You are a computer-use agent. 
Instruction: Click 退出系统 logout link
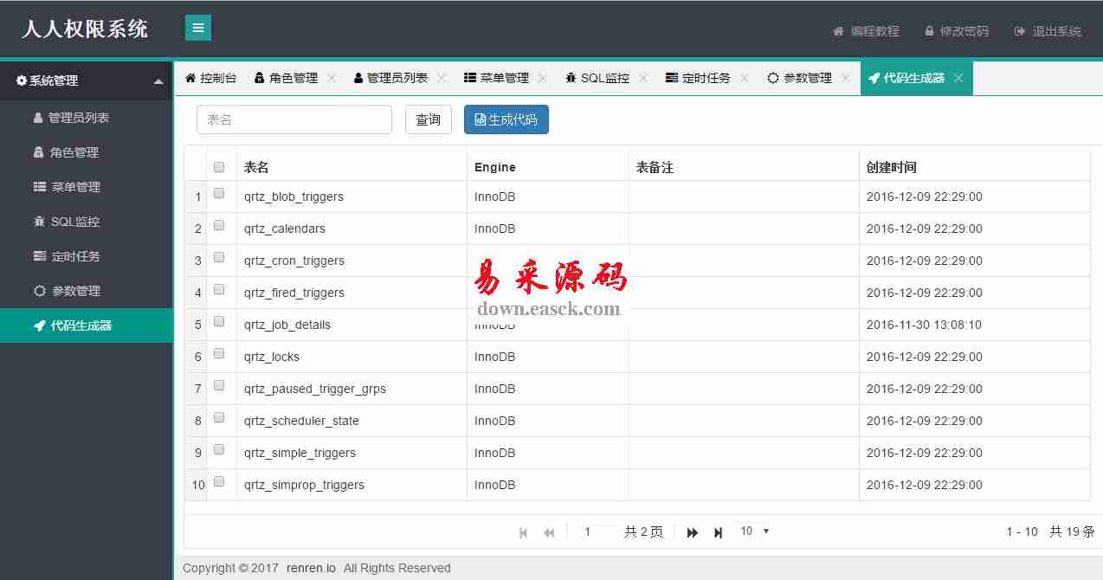[x=1048, y=31]
